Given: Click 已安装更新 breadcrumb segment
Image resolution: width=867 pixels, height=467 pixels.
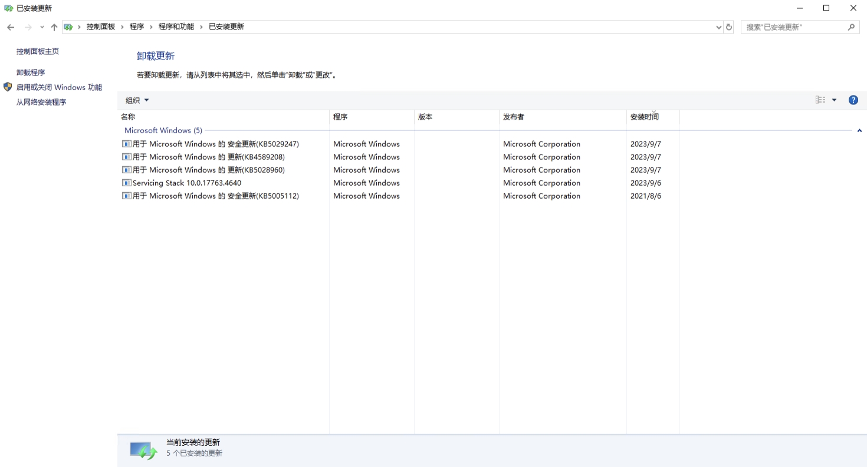Looking at the screenshot, I should point(226,27).
